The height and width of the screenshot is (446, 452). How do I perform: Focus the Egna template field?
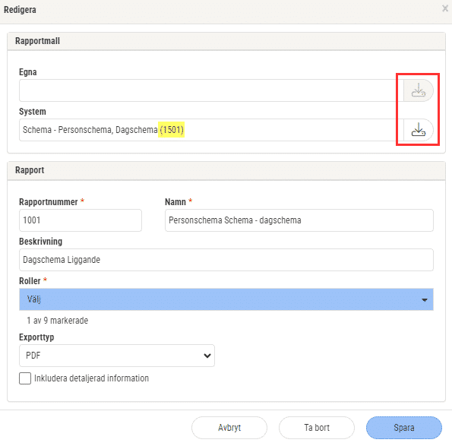211,90
